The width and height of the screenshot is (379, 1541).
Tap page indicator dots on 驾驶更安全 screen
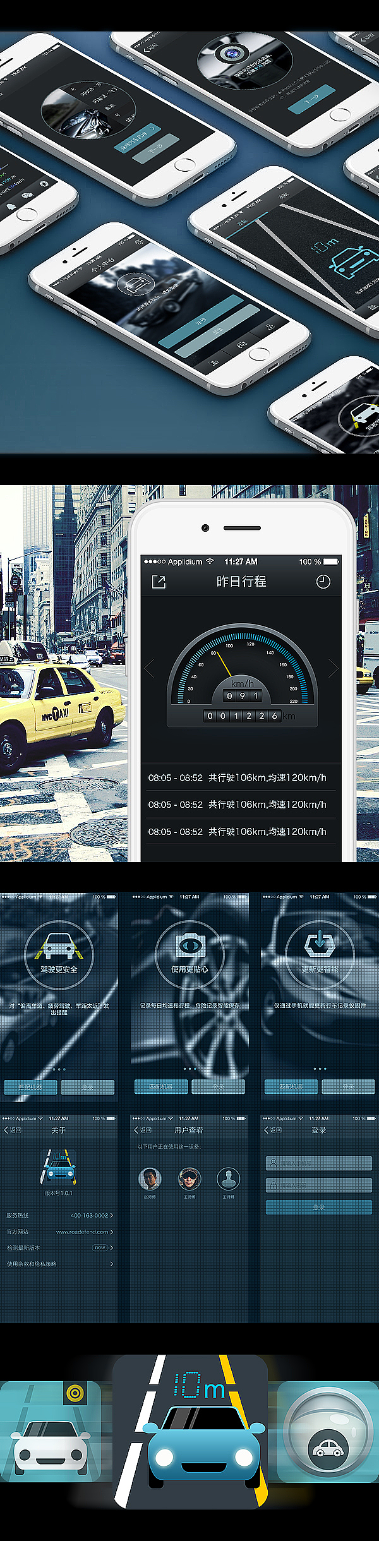[59, 1069]
